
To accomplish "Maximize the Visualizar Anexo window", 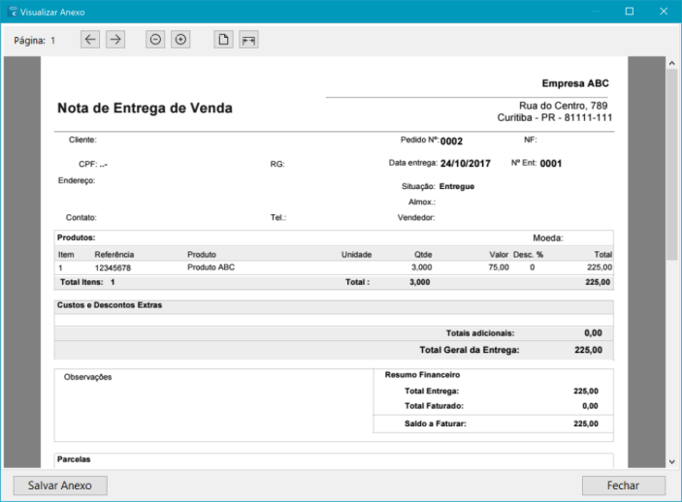I will pos(629,12).
